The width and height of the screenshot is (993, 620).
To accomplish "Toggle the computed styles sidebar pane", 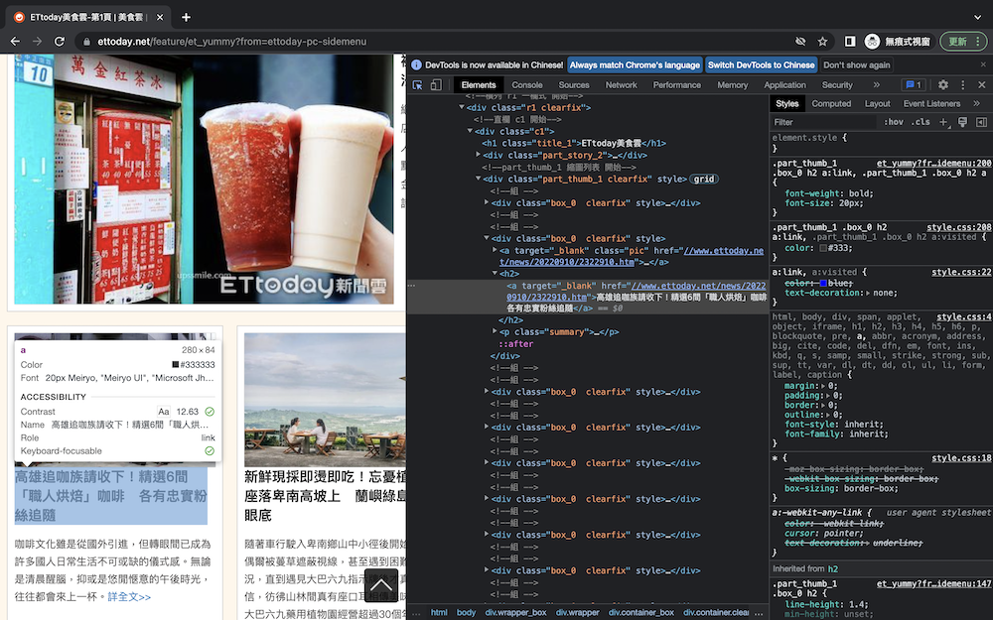I will (981, 122).
